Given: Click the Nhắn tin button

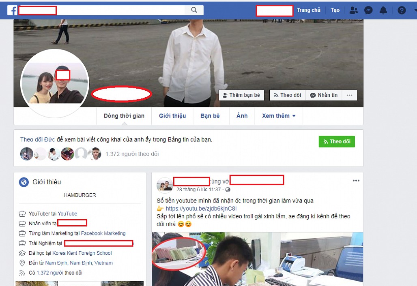Looking at the screenshot, I should (x=324, y=95).
